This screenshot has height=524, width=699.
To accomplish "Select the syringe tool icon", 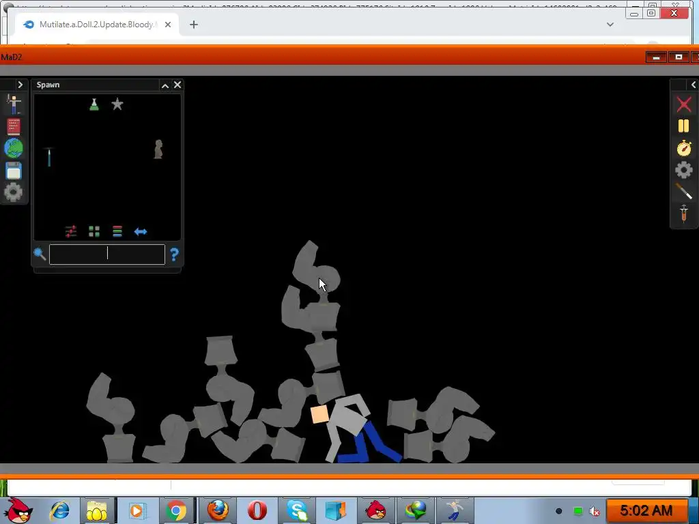I will (x=684, y=214).
